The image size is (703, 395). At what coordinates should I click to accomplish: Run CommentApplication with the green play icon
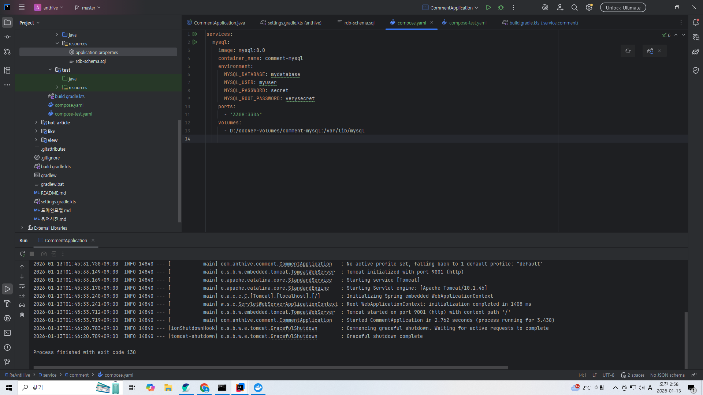pos(488,7)
